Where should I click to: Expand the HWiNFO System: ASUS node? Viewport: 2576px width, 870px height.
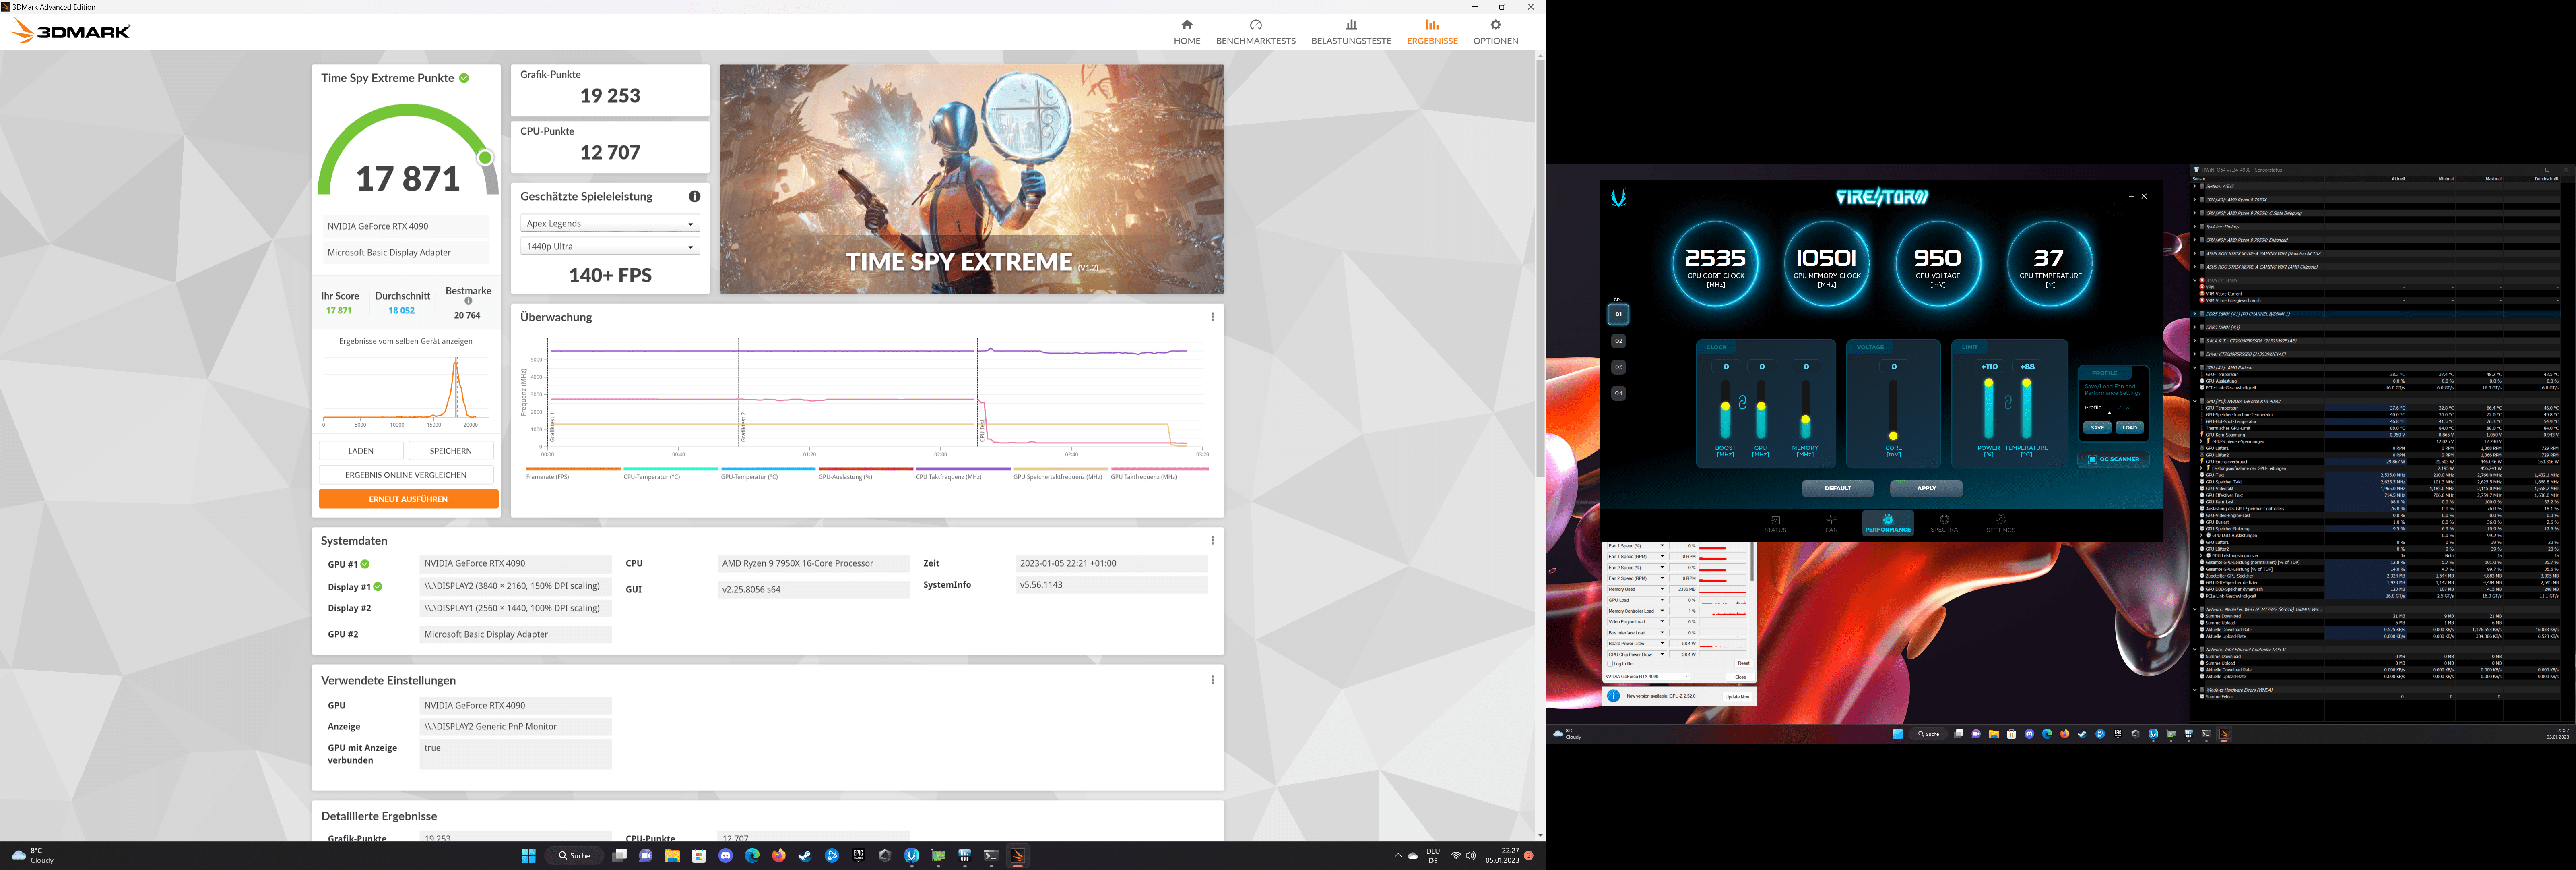pos(2195,186)
